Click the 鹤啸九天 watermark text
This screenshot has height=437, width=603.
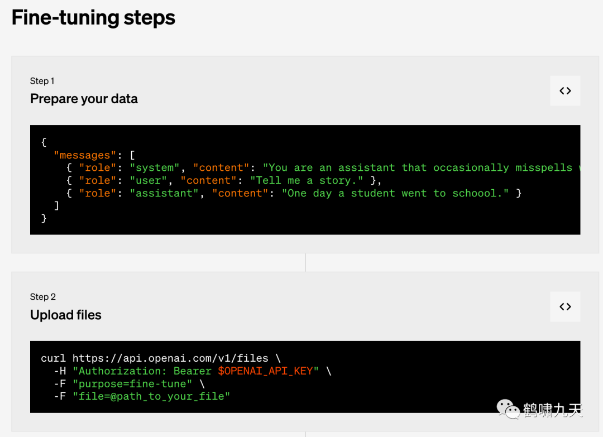pos(553,410)
